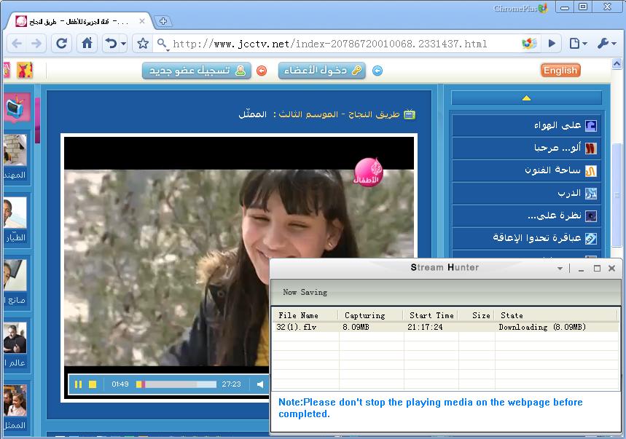Open the wrench settings menu
626x439 pixels.
pos(603,43)
